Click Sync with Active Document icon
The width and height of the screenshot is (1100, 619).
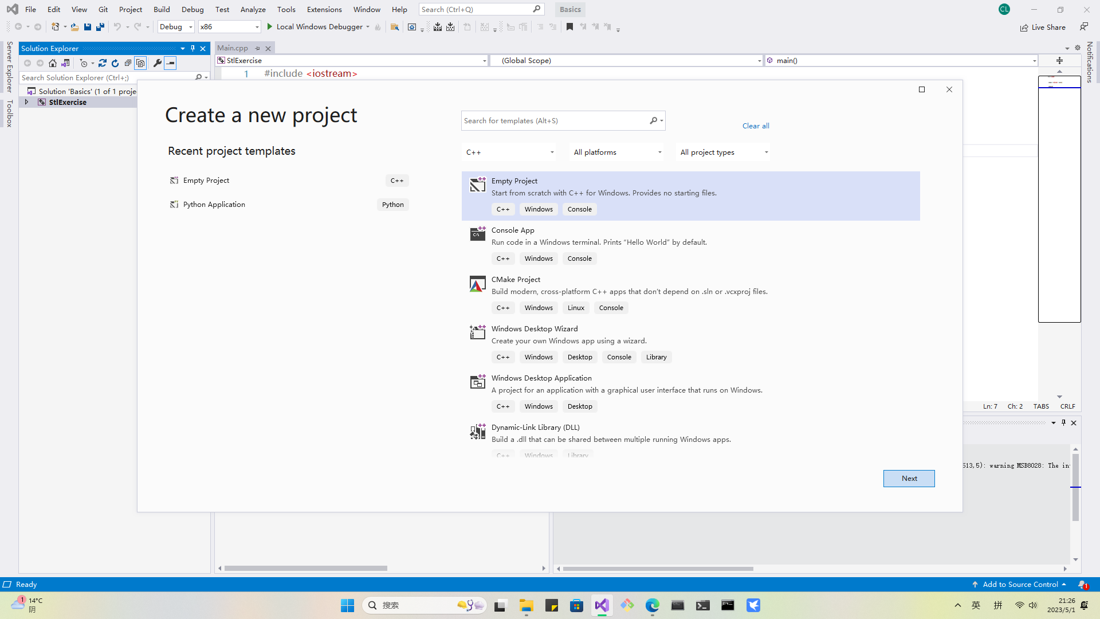pyautogui.click(x=103, y=63)
